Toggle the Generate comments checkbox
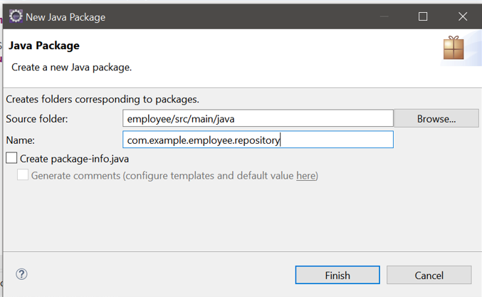Screen dimensions: 482x297 click(23, 174)
